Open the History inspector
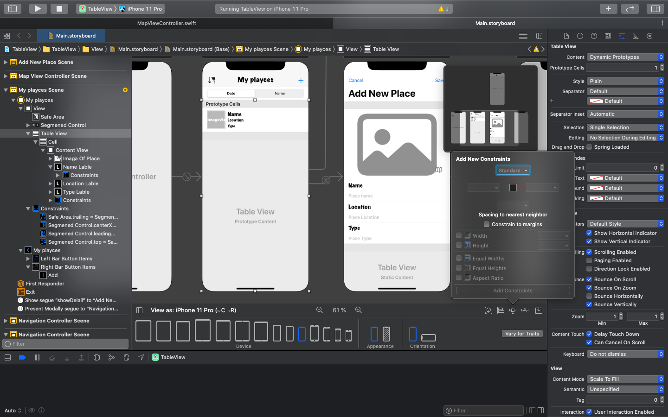Screen dimensions: 668x417 tap(580, 36)
